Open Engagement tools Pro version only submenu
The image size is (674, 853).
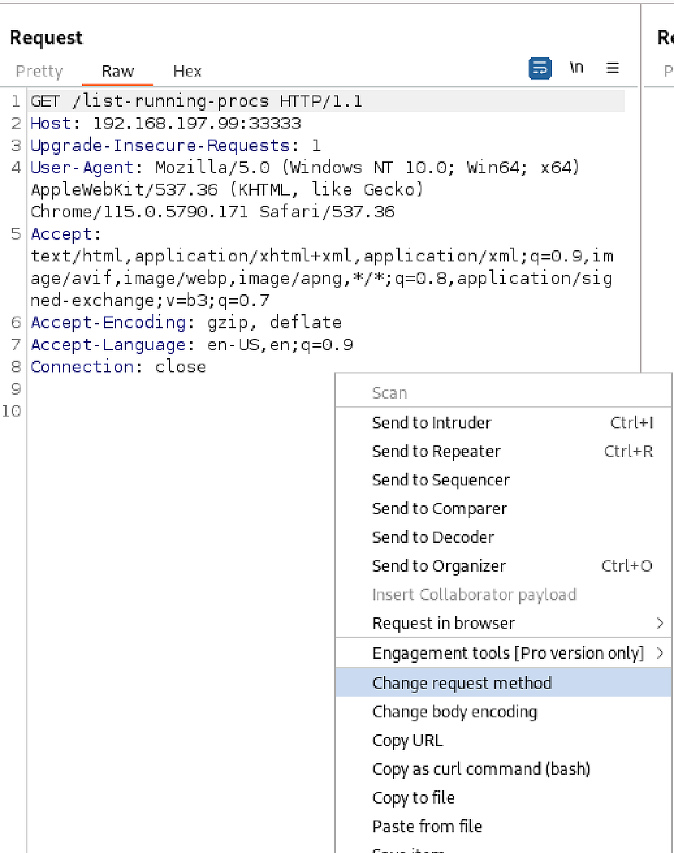(504, 653)
